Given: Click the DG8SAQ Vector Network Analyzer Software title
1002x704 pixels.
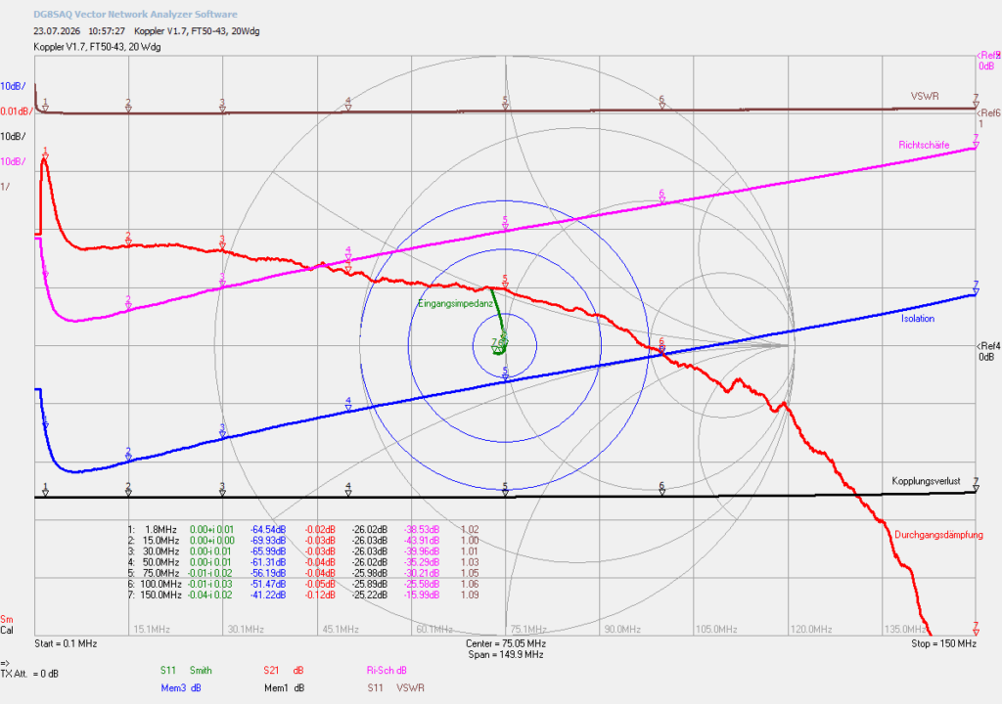Looking at the screenshot, I should 135,14.
